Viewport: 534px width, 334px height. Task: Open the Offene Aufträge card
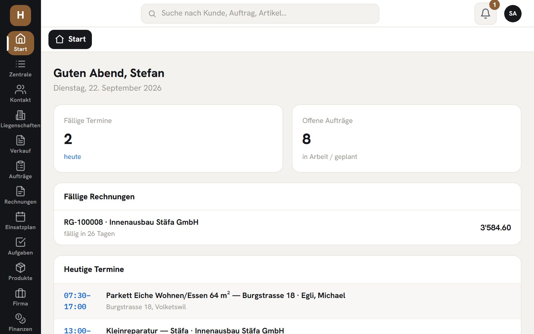tap(407, 138)
